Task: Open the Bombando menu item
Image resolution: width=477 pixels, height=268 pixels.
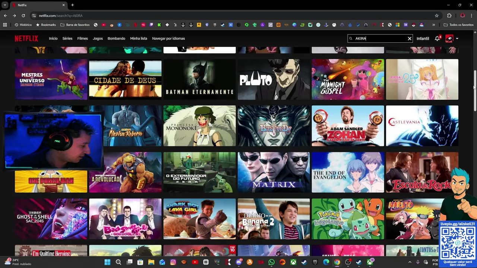Action: pyautogui.click(x=116, y=38)
